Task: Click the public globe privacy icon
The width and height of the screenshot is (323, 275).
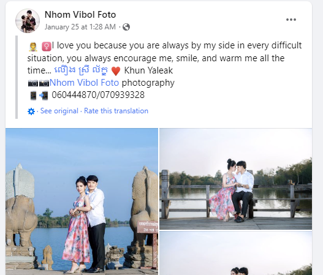Action: pos(126,27)
